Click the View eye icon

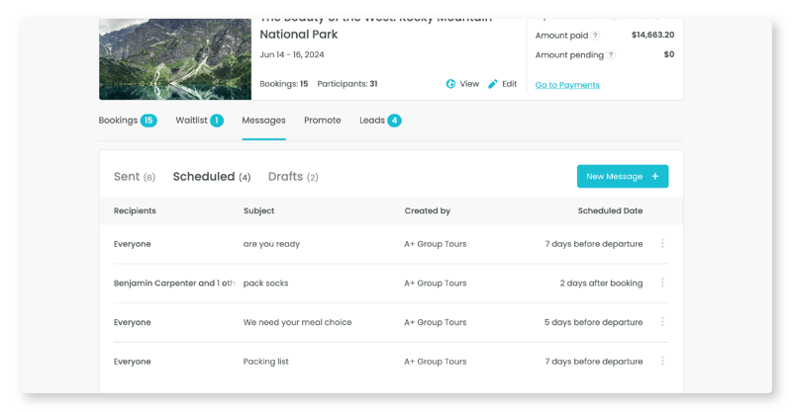[450, 84]
